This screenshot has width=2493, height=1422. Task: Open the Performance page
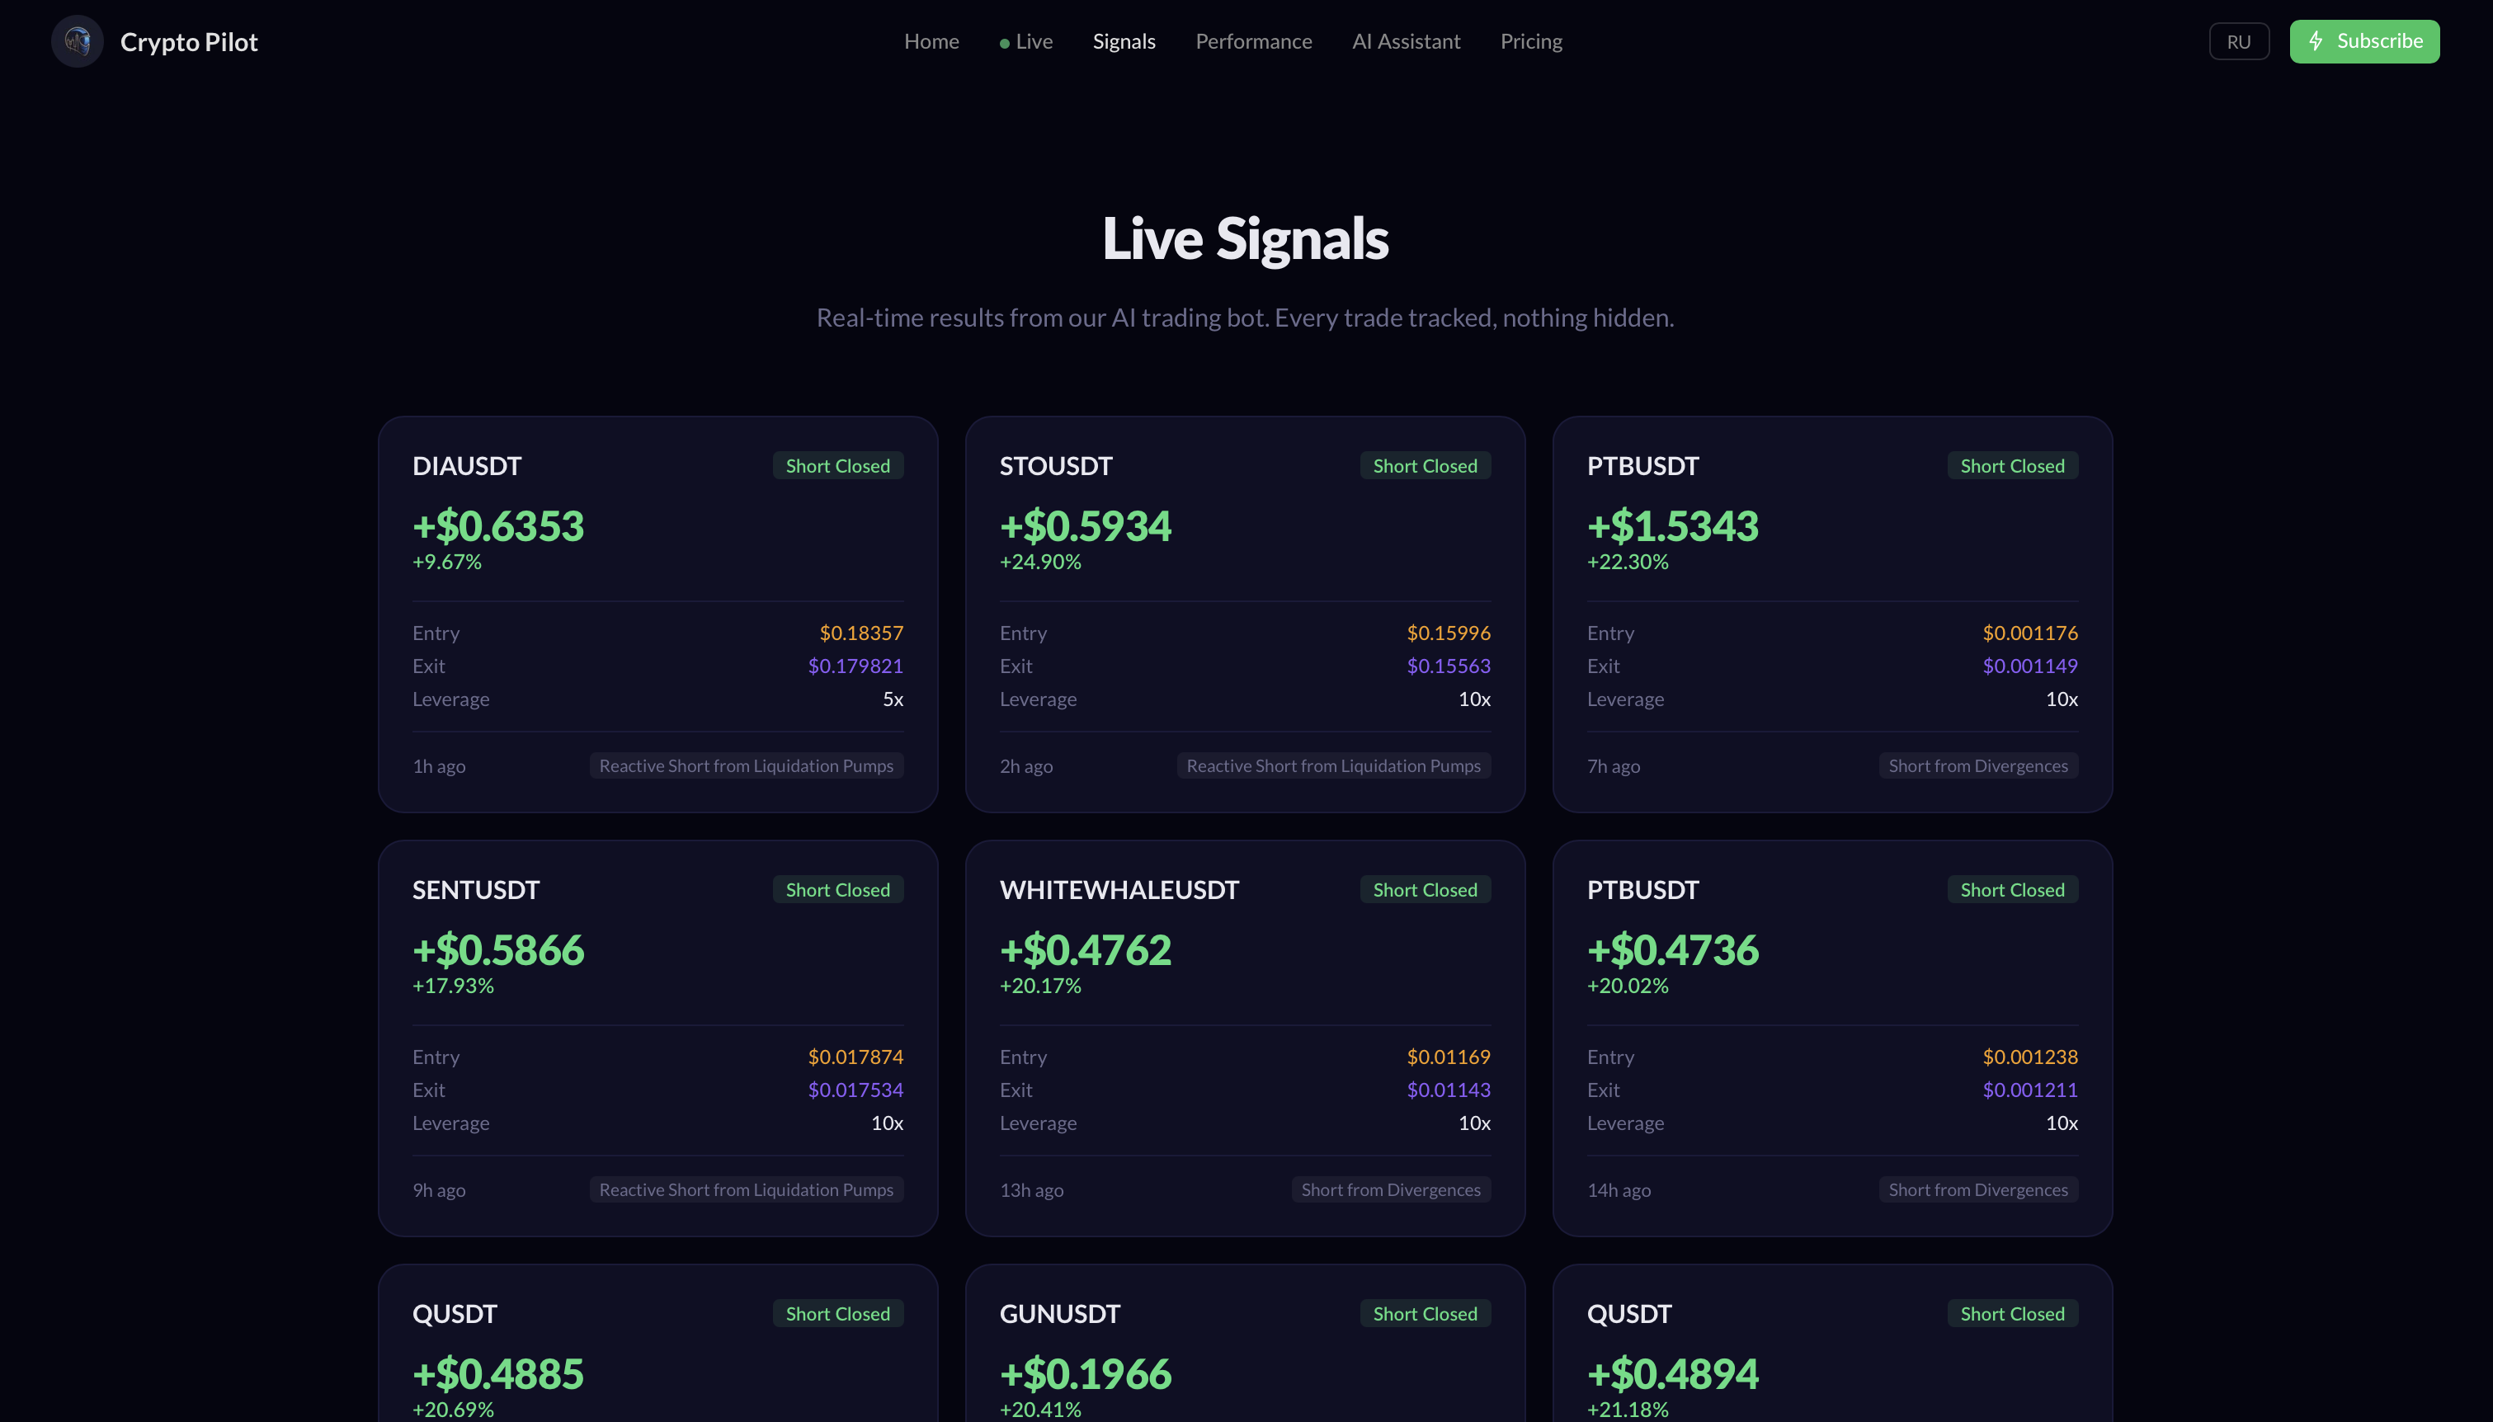pyautogui.click(x=1253, y=41)
